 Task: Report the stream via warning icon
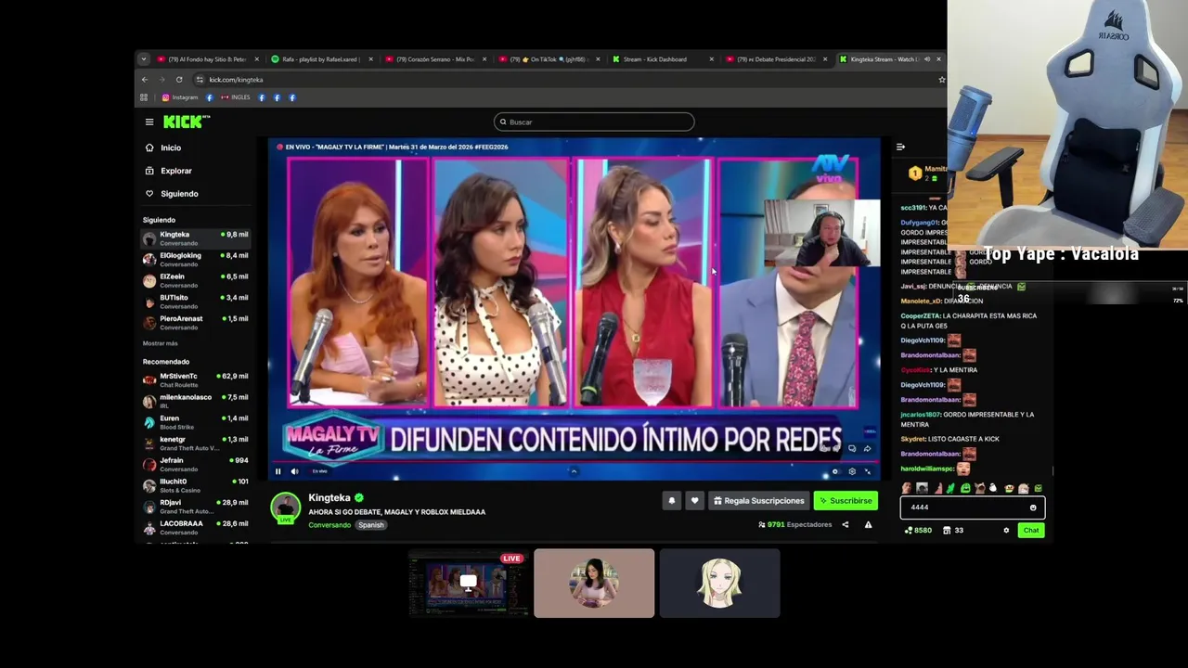(868, 525)
